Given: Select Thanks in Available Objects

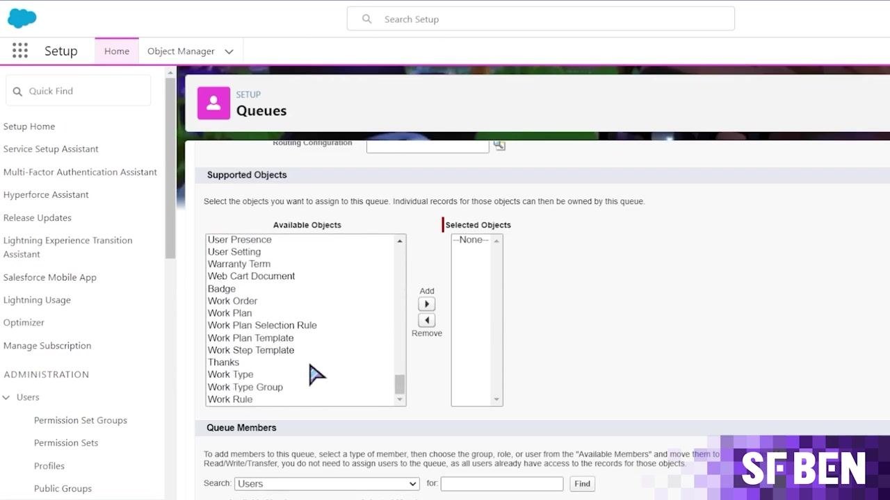Looking at the screenshot, I should click(x=223, y=362).
